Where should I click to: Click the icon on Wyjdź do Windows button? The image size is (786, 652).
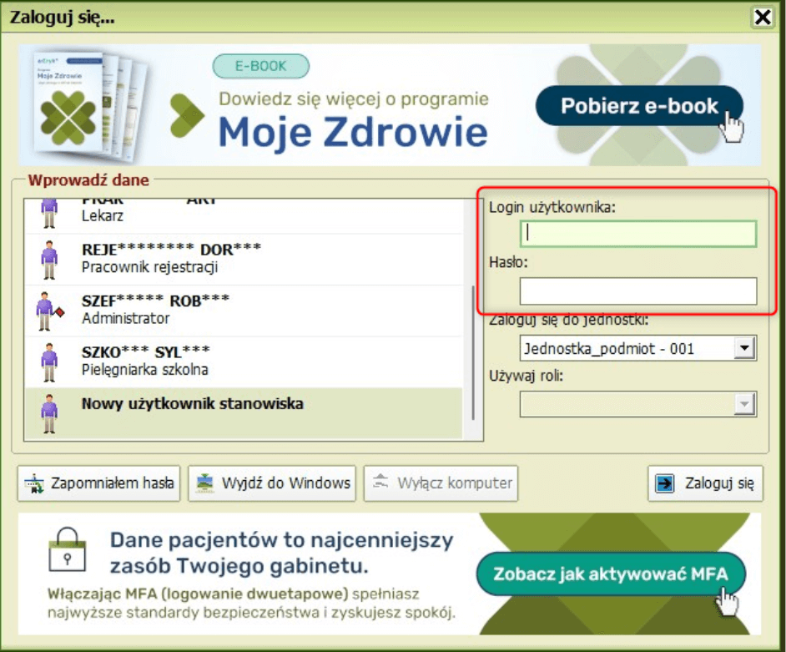pos(204,483)
